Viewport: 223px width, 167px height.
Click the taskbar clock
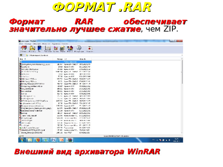pos(176,140)
